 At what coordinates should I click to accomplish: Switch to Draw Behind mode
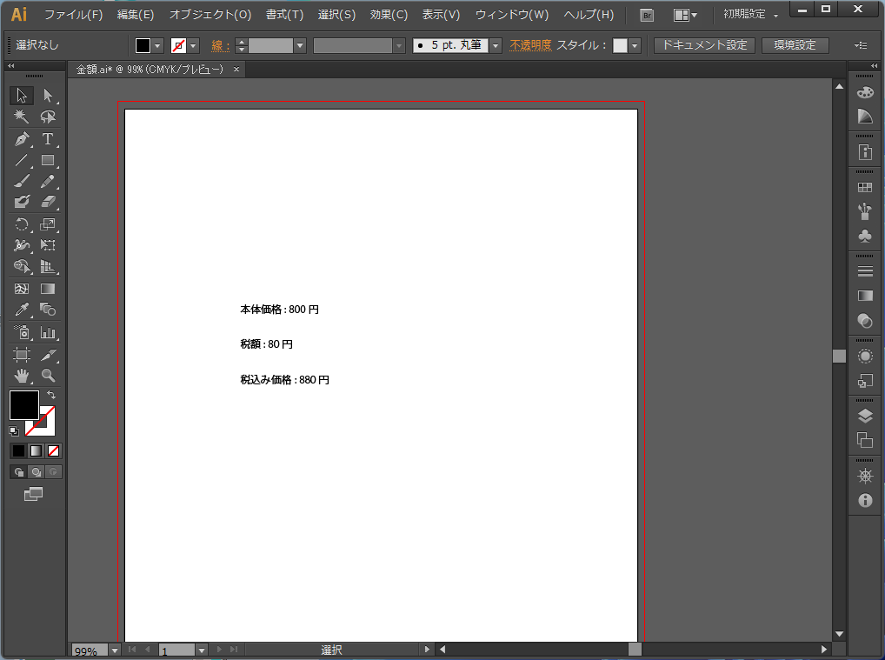(x=36, y=472)
